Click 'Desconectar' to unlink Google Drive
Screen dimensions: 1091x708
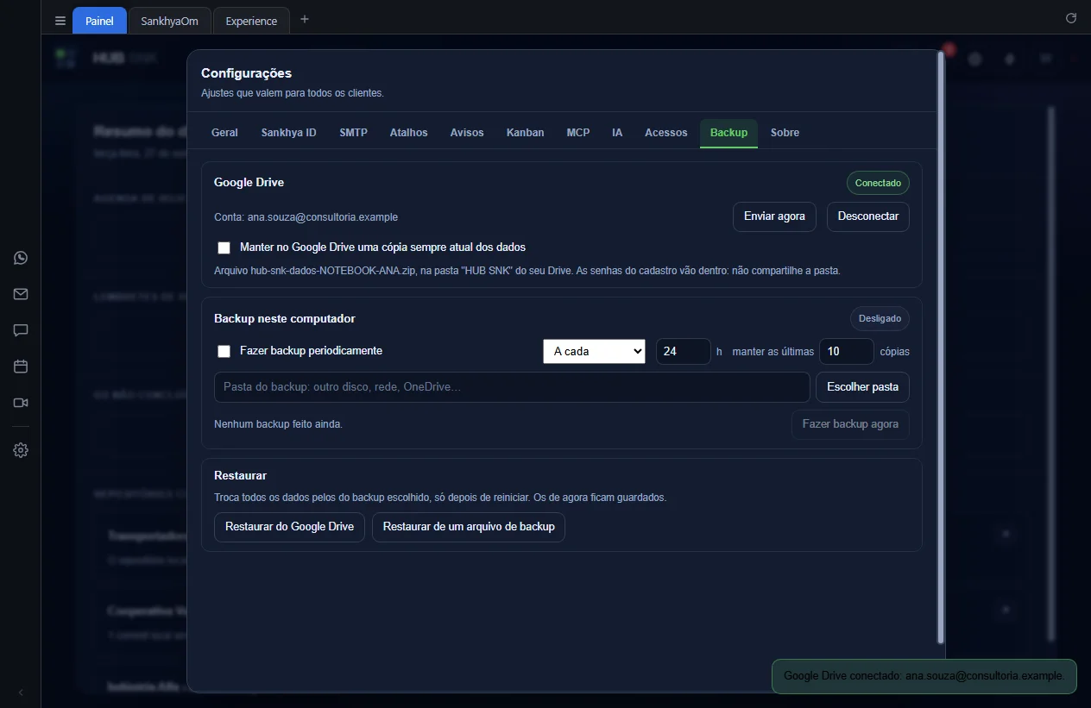[x=868, y=216]
